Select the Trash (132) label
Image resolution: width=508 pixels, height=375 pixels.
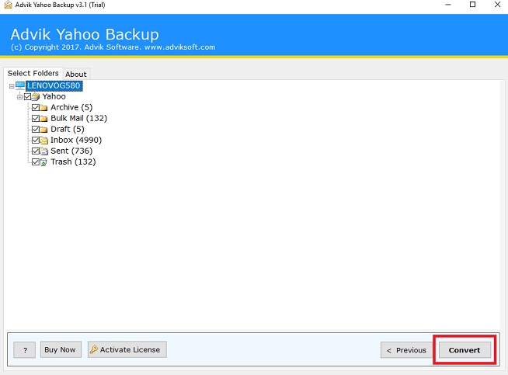point(73,161)
